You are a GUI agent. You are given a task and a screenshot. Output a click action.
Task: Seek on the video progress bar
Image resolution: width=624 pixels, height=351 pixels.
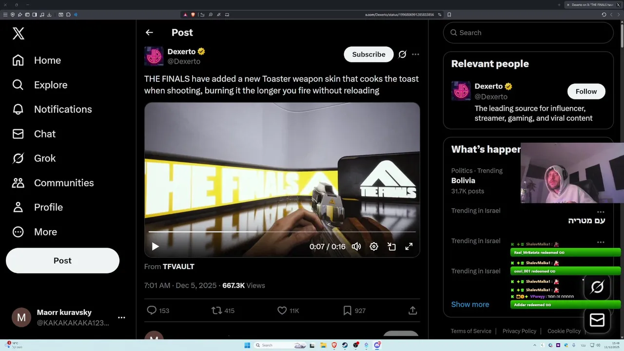click(282, 232)
